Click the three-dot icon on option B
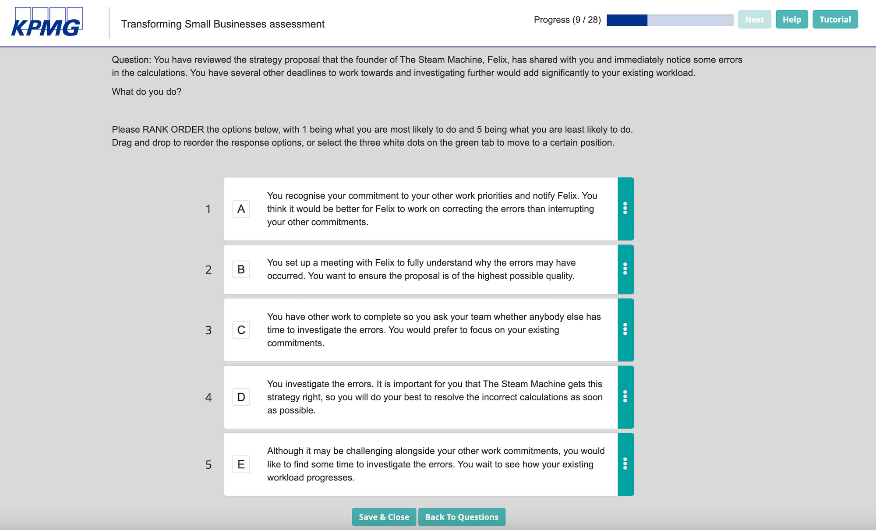The width and height of the screenshot is (876, 530). (625, 269)
